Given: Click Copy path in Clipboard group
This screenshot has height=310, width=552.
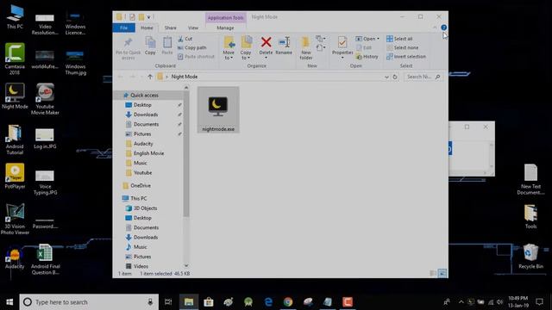Looking at the screenshot, I should tap(192, 47).
